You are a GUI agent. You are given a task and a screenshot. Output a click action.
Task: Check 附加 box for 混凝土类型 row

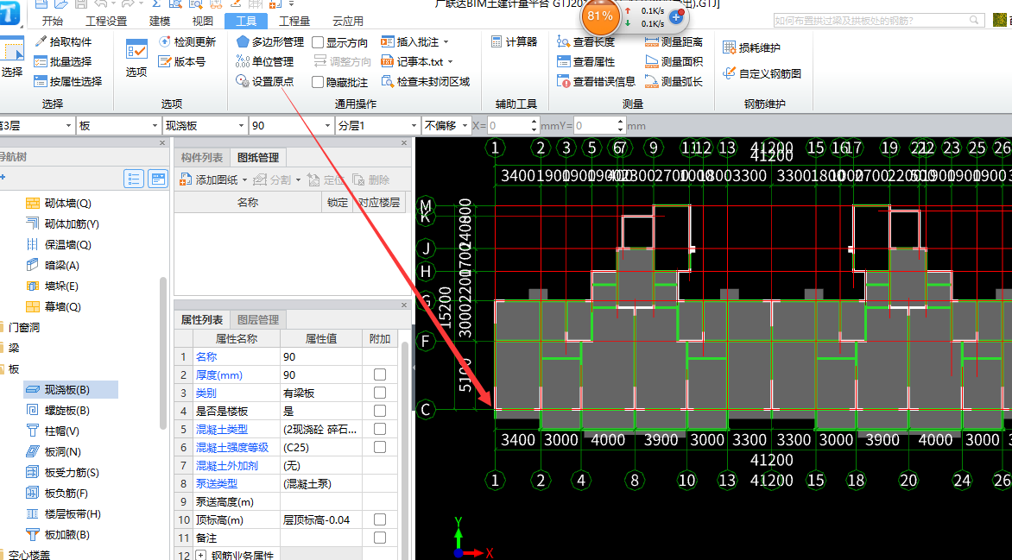pos(380,429)
